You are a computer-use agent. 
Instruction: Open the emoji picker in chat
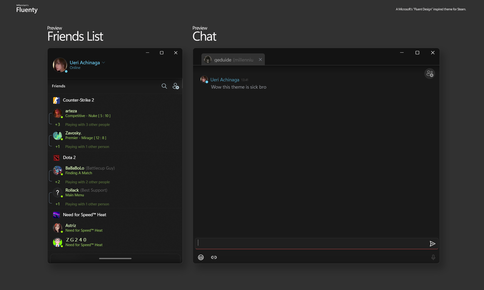201,257
